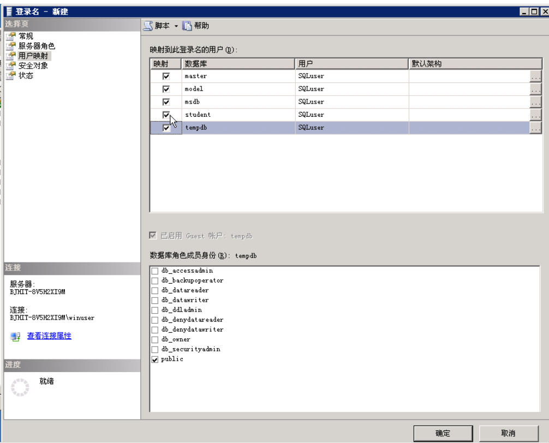
Task: Check the db_datareader role
Action: coord(155,290)
